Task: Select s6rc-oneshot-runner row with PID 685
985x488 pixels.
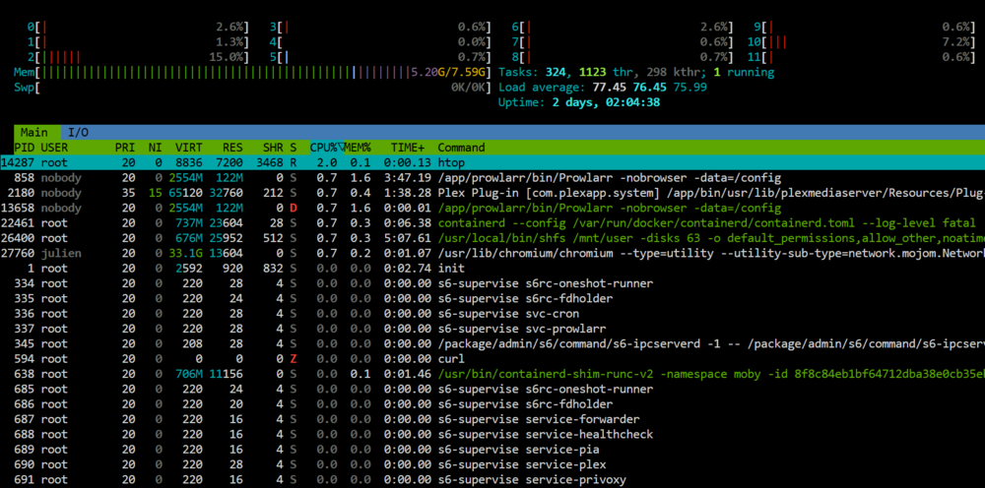Action: click(x=492, y=389)
